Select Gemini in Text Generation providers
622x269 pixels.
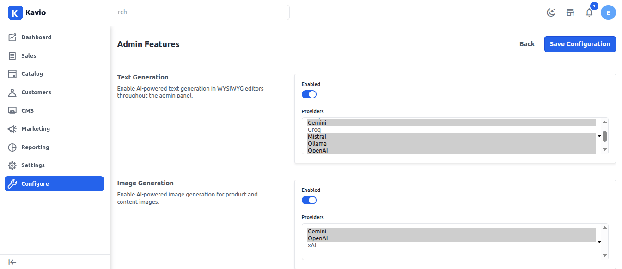point(451,123)
